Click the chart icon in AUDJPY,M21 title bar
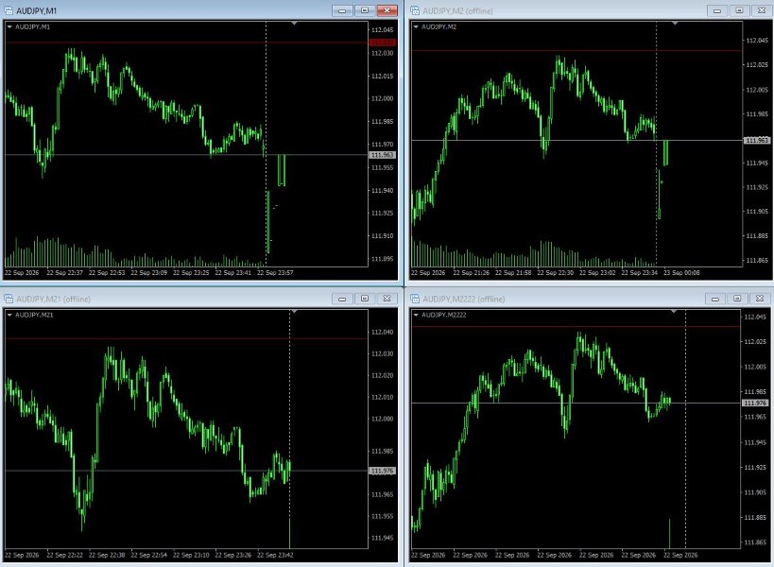The height and width of the screenshot is (567, 774). [x=8, y=299]
